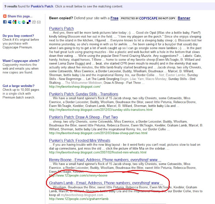Open the 'Share this page...' link

point(20,16)
